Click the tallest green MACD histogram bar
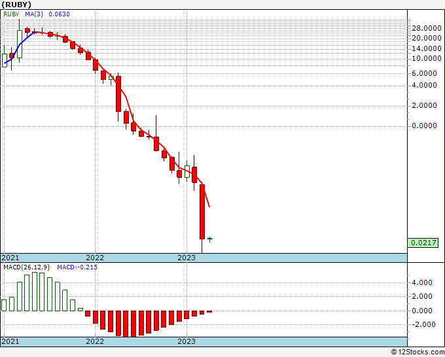 click(35, 292)
